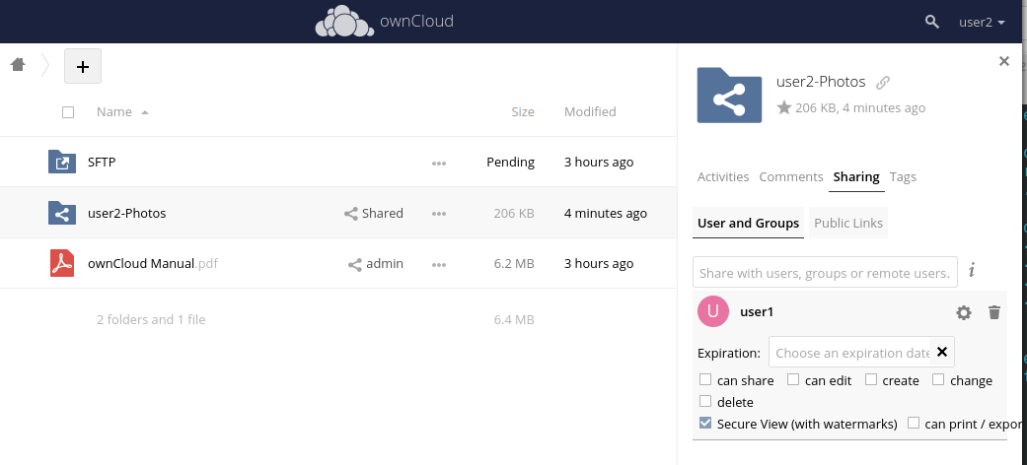Select the Sharing tab
The image size is (1027, 465).
pos(856,176)
